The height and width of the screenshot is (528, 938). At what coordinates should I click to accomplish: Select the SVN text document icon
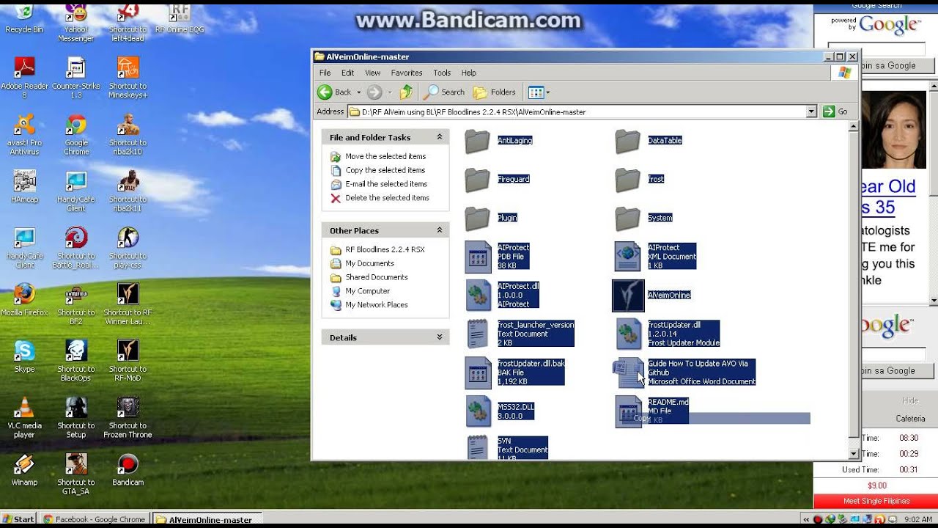(478, 447)
